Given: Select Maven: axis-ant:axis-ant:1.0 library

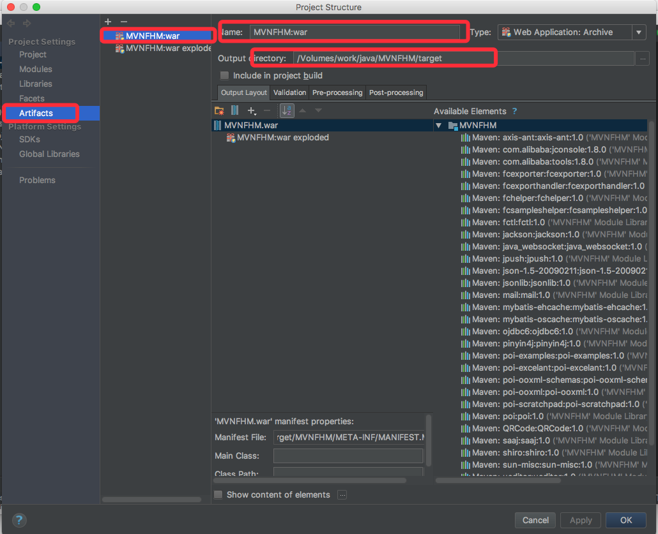Looking at the screenshot, I should 553,137.
